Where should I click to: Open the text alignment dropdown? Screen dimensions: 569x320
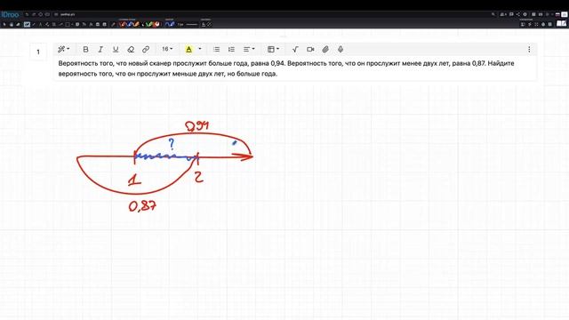(249, 50)
